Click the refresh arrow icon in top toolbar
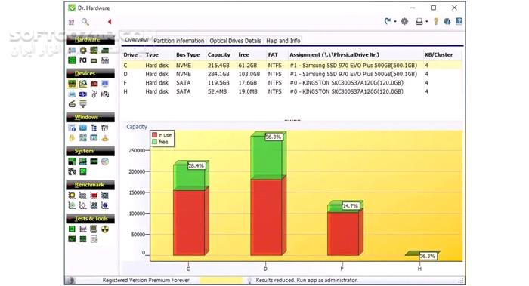This screenshot has height=286, width=529. coord(387,22)
